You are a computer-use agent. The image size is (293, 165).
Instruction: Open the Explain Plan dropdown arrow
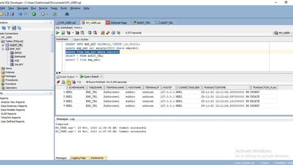(x=73, y=33)
